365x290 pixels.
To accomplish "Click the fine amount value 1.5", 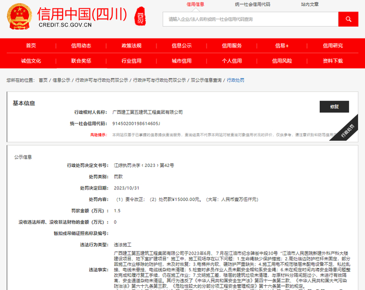I will coord(117,211).
